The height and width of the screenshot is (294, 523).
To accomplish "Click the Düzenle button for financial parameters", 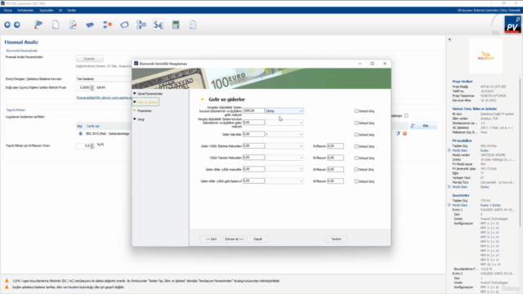I will pos(89,59).
